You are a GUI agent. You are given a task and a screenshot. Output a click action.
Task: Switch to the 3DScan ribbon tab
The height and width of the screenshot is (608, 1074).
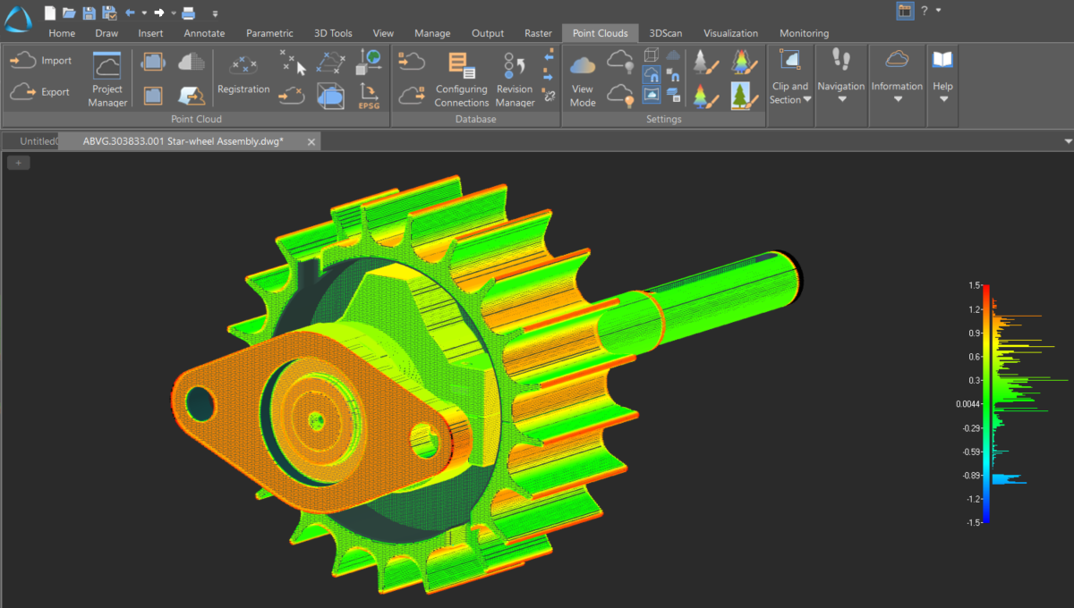(665, 33)
